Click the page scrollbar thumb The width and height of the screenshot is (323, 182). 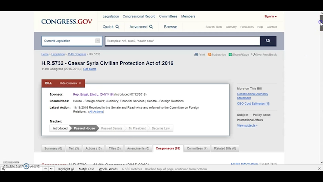click(x=321, y=23)
